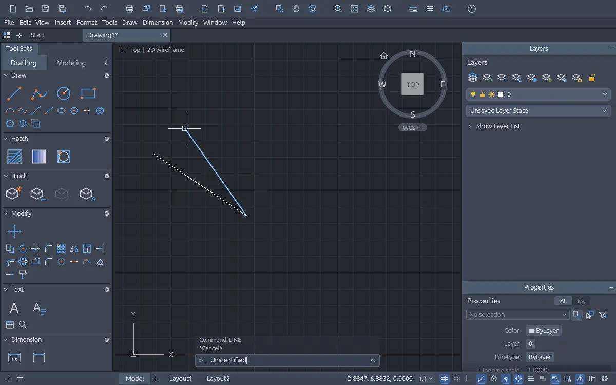The width and height of the screenshot is (616, 385).
Task: Click the Undo arrow in the top toolbar
Action: point(88,9)
